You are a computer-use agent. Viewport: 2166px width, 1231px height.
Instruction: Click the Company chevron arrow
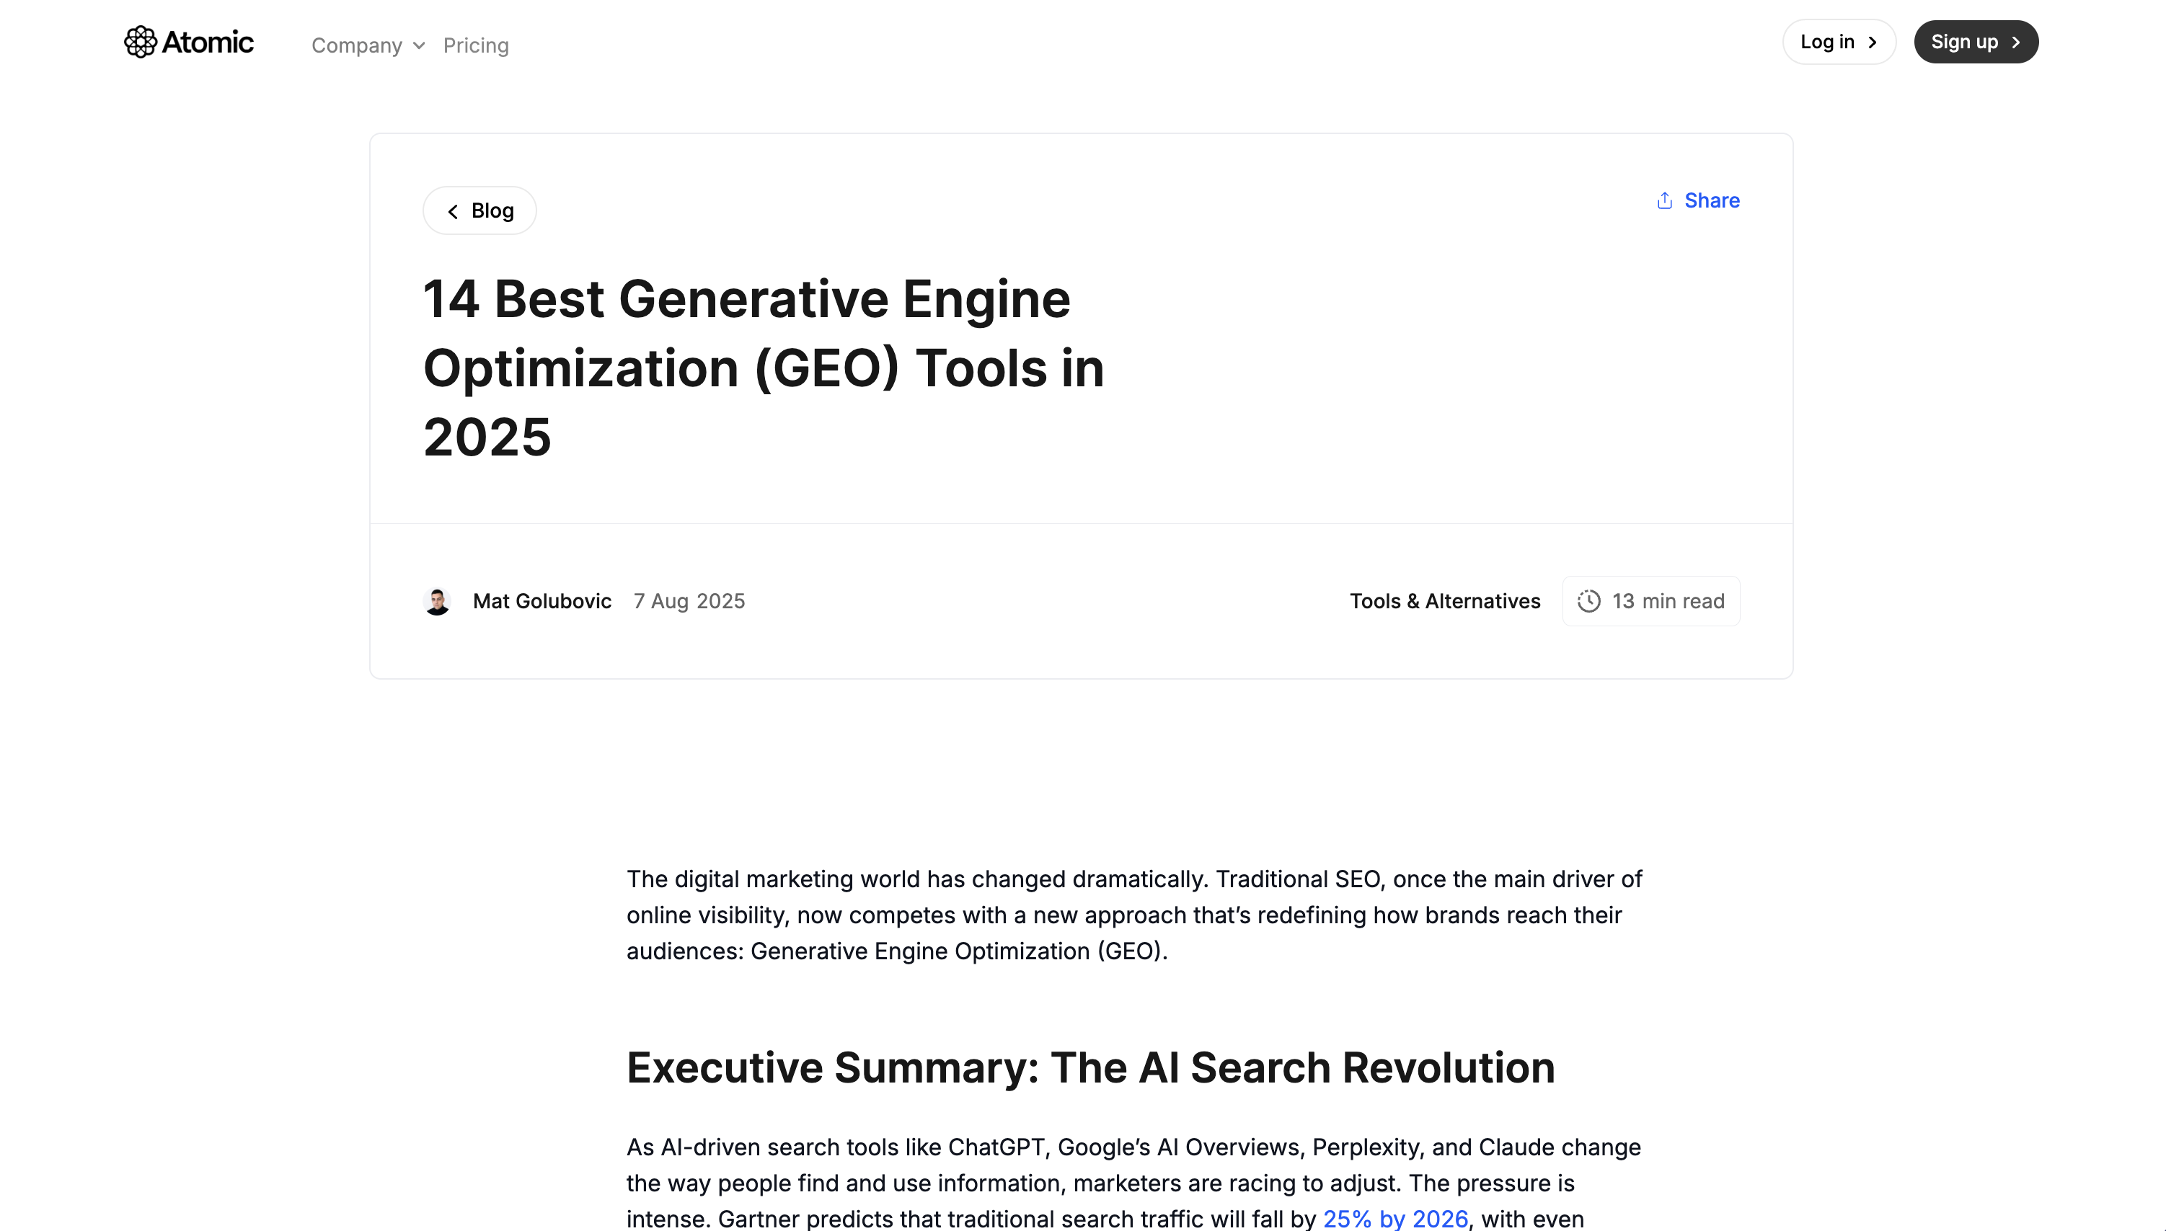(x=420, y=45)
